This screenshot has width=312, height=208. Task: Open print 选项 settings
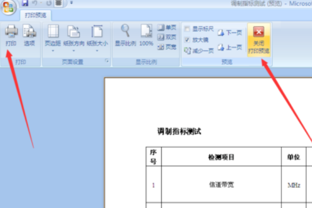29,35
